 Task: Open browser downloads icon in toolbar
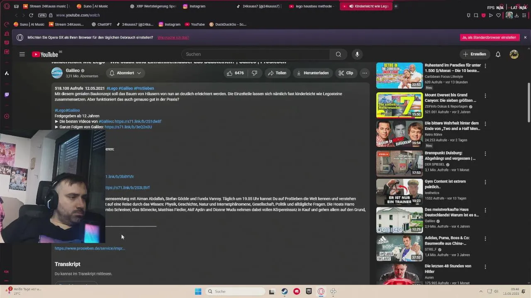tap(516, 15)
